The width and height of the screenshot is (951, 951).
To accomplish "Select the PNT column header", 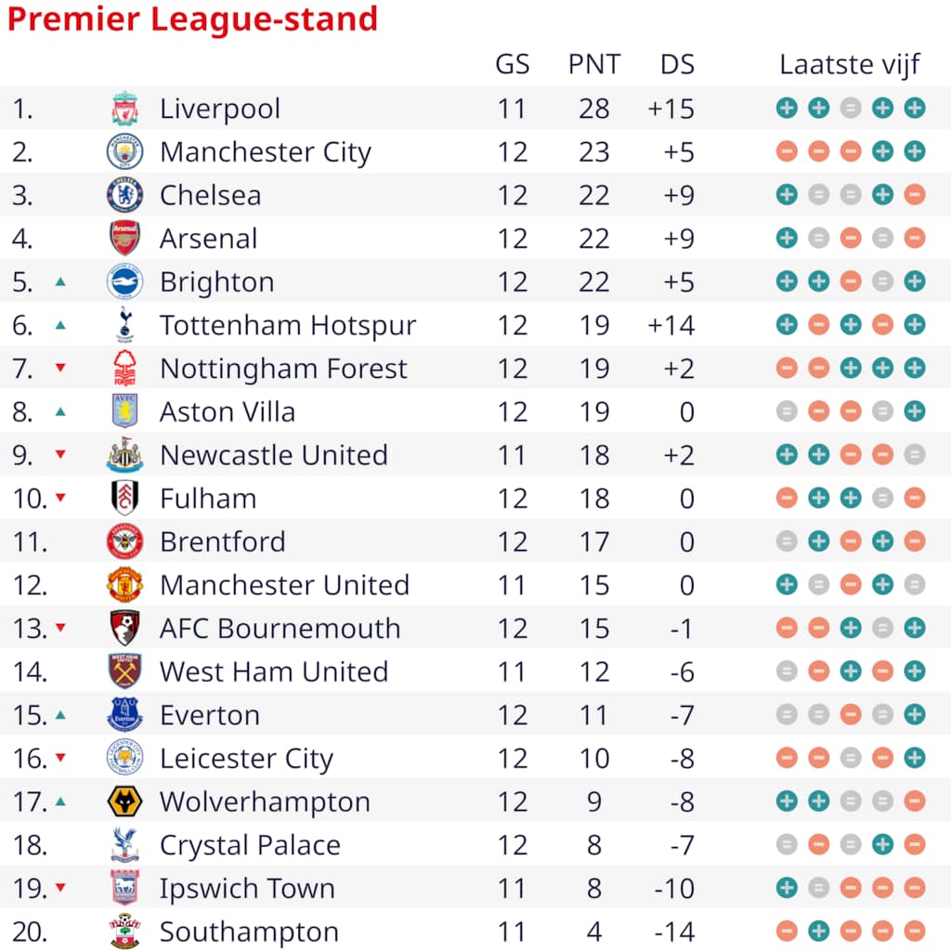I will pos(594,64).
